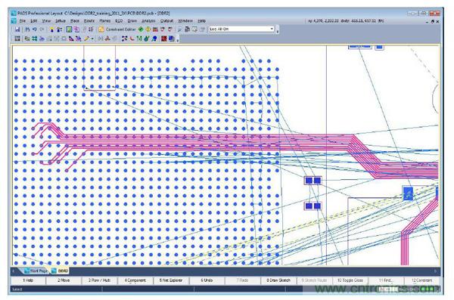The width and height of the screenshot is (454, 300).
Task: Open the Route menu
Action: click(89, 21)
